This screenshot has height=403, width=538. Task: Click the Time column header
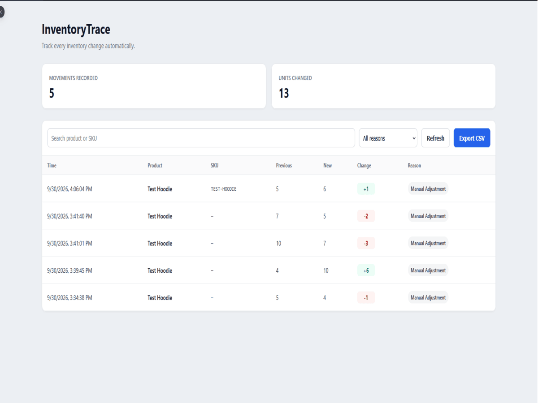(x=52, y=165)
